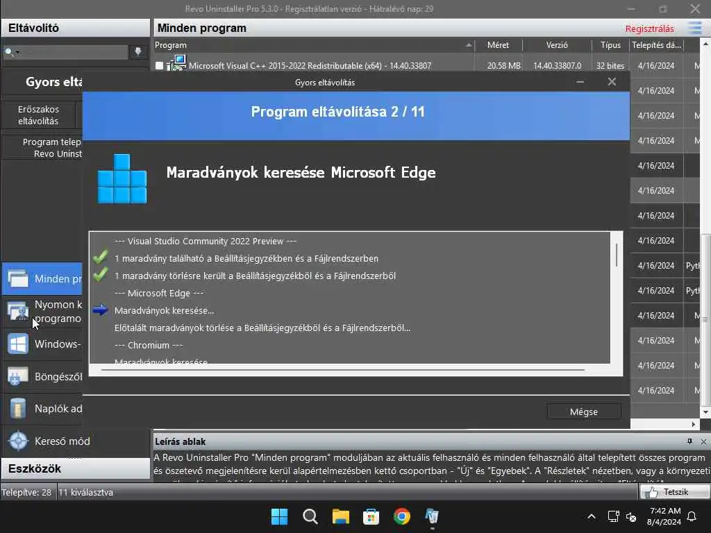Sort the list by the Verzió column
711x533 pixels.
(x=557, y=45)
